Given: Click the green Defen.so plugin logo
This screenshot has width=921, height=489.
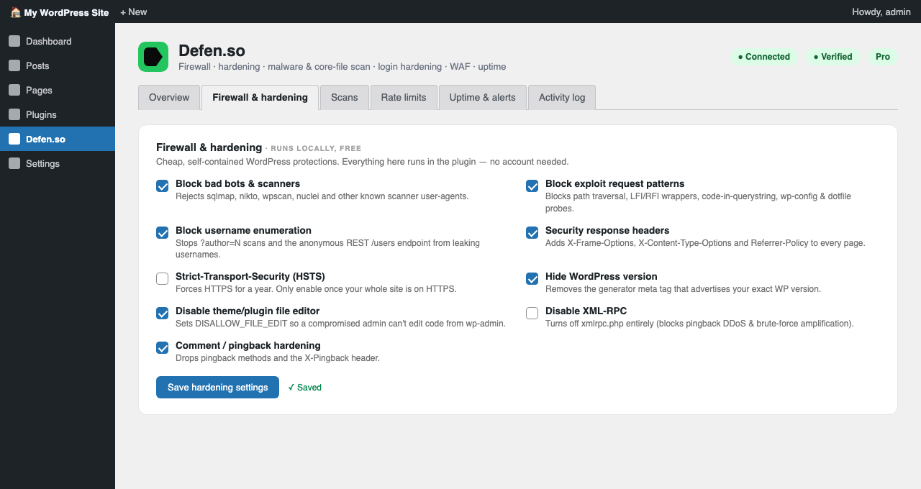Looking at the screenshot, I should tap(153, 57).
